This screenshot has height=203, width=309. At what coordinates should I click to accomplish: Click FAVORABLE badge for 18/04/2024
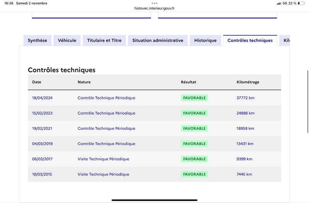[x=194, y=98]
